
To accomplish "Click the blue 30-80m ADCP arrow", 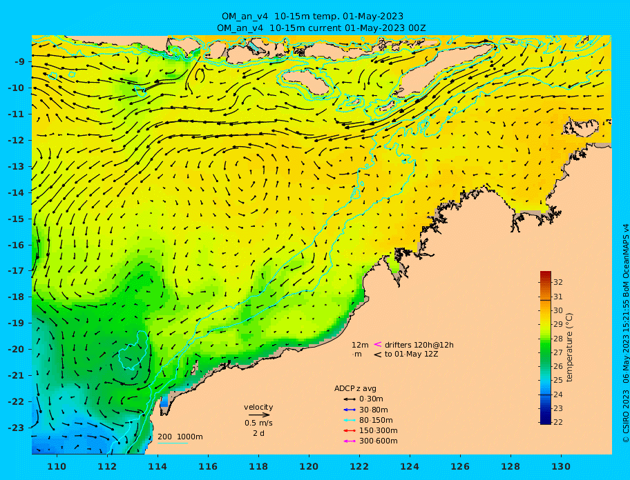I will (x=350, y=410).
